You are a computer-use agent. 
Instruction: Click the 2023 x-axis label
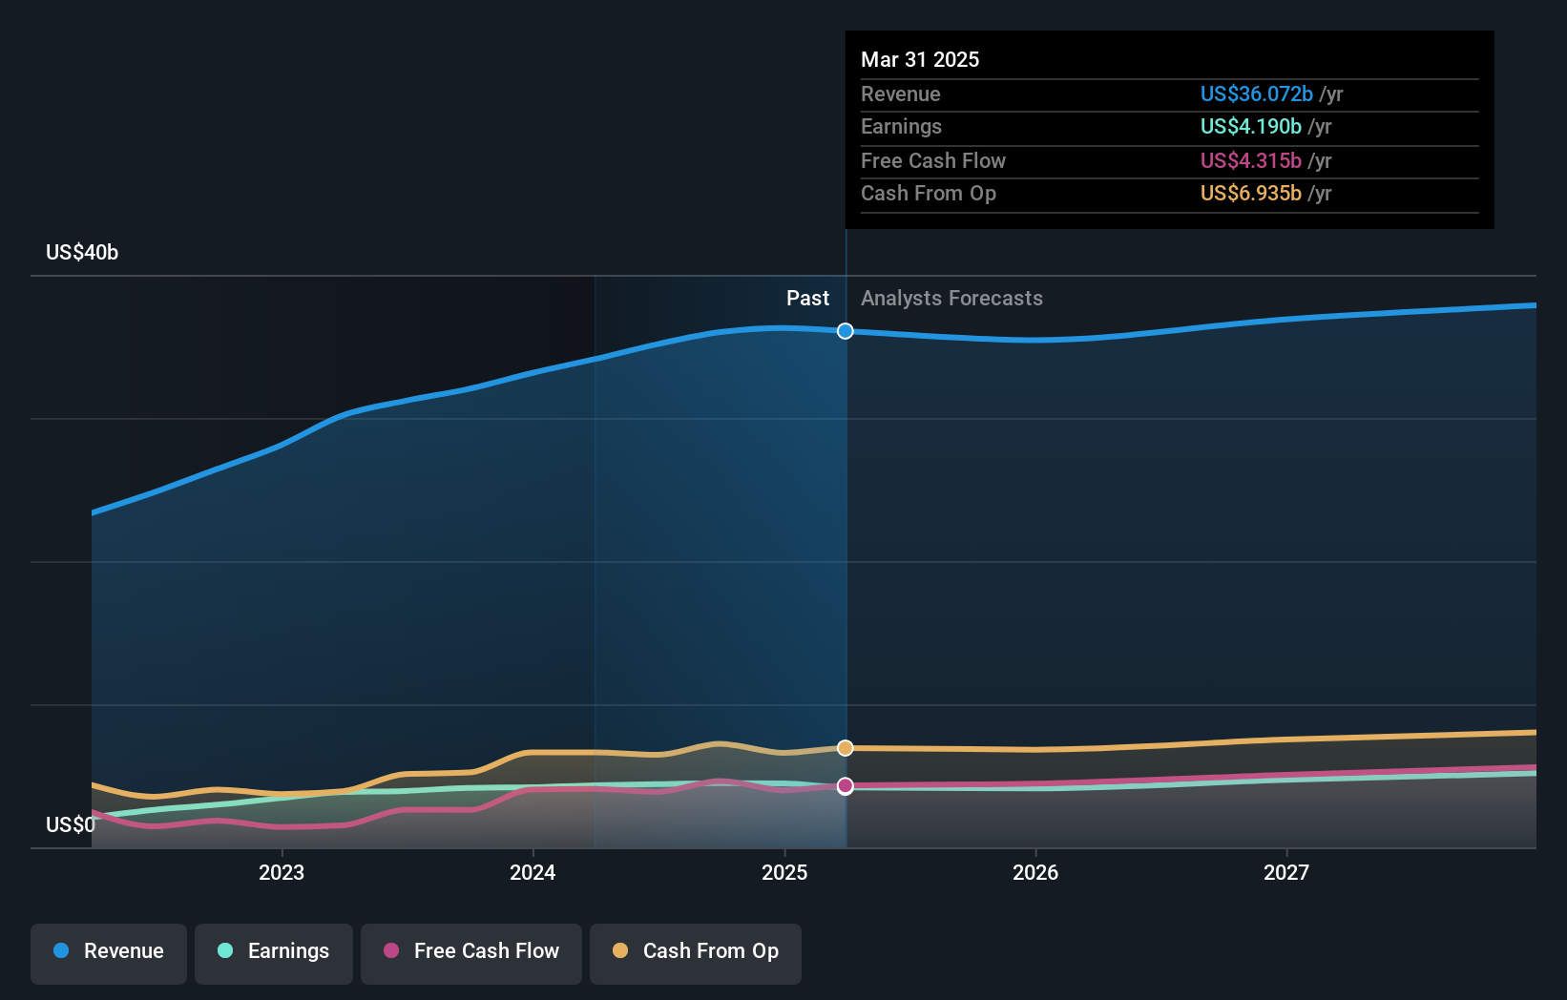282,872
